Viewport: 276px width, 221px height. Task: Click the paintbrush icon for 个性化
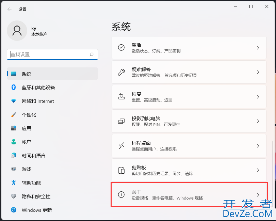(x=14, y=115)
